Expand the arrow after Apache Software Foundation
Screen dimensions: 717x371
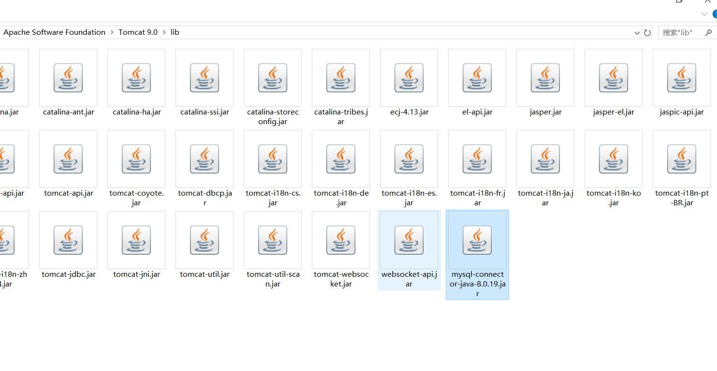pyautogui.click(x=112, y=32)
